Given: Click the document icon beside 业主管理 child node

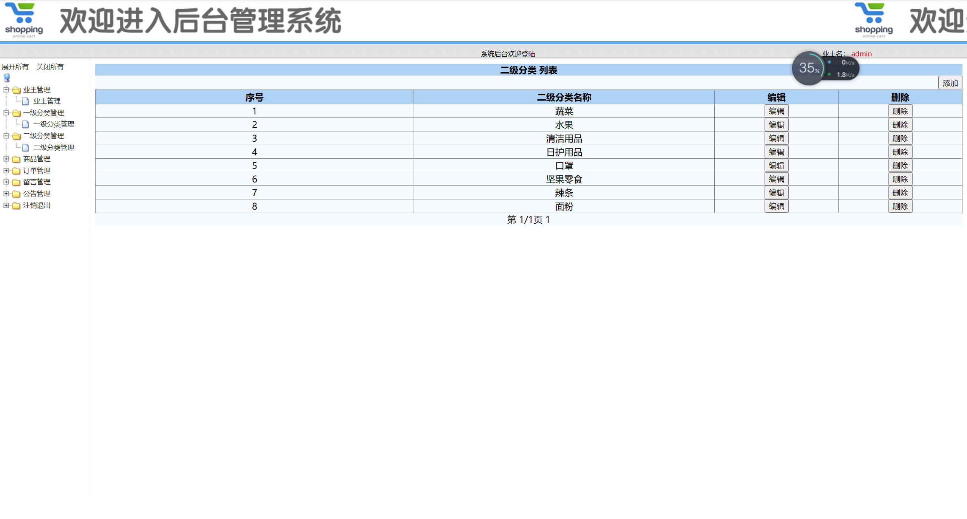Looking at the screenshot, I should [x=25, y=101].
